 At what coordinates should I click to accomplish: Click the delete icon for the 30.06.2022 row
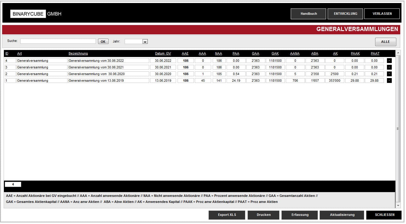(389, 61)
